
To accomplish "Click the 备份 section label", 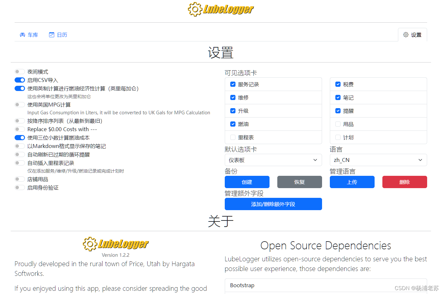I will 231,171.
